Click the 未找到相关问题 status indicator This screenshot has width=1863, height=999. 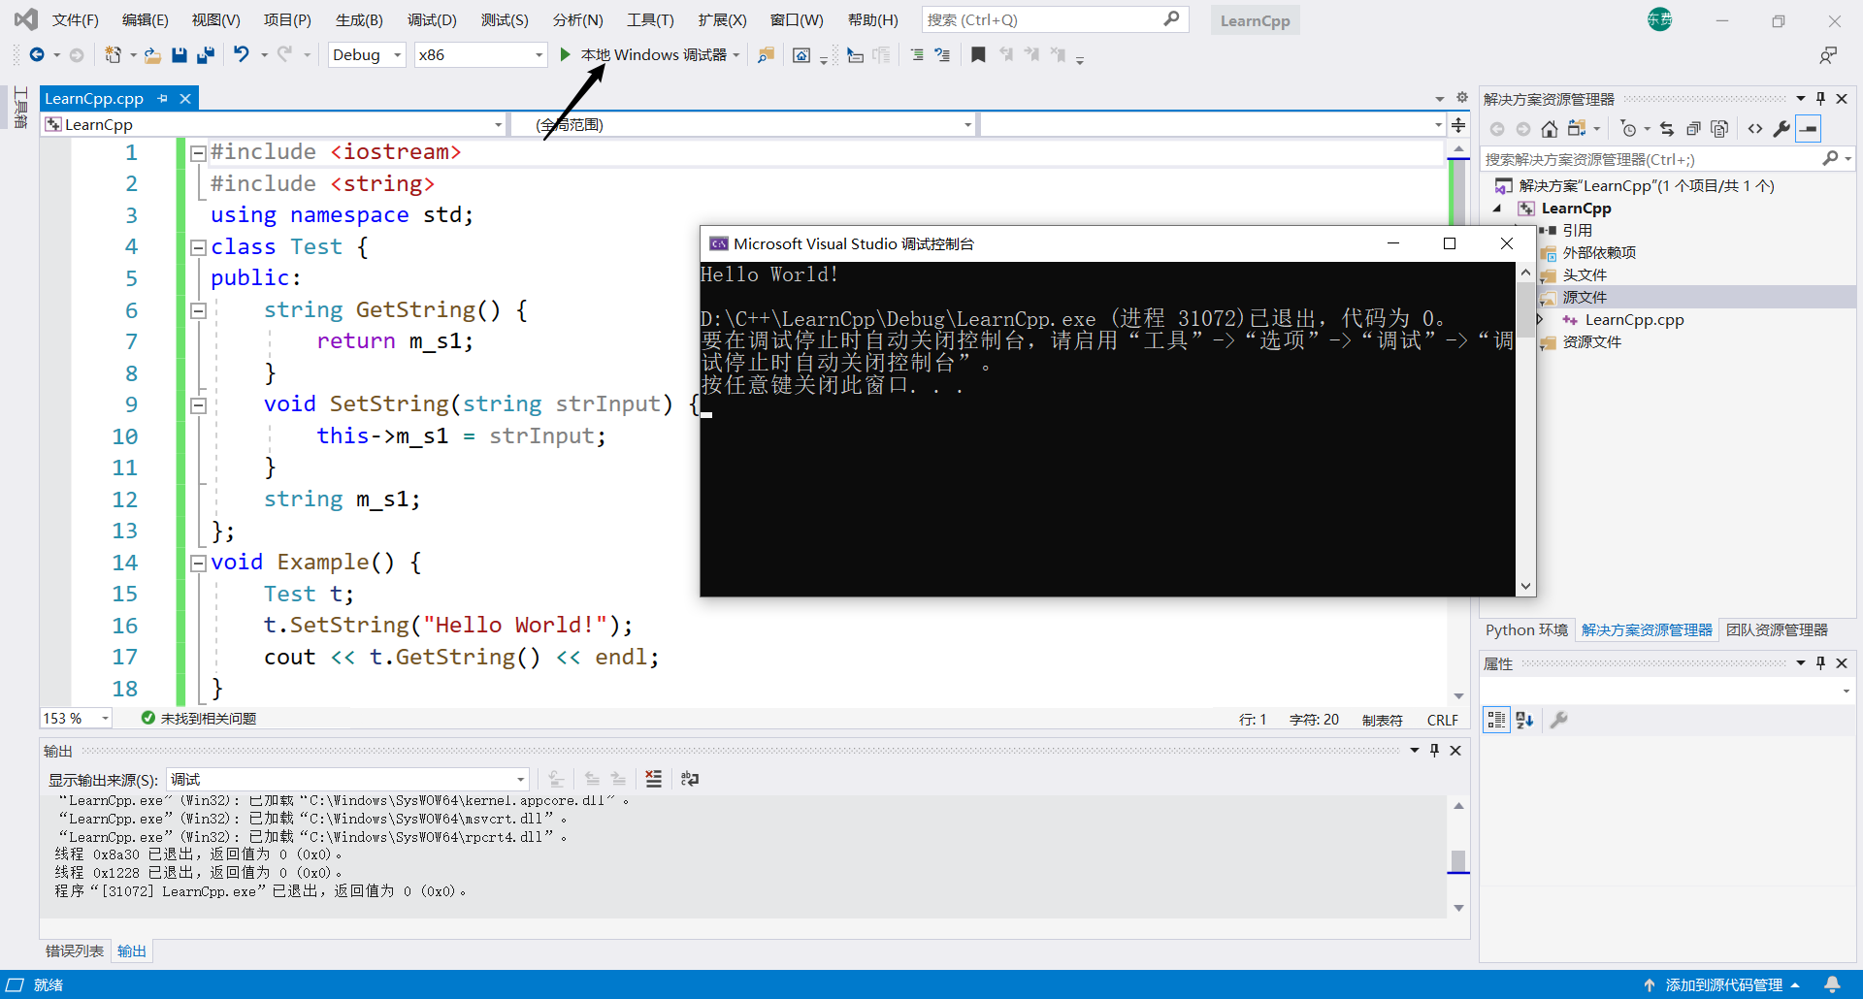199,719
